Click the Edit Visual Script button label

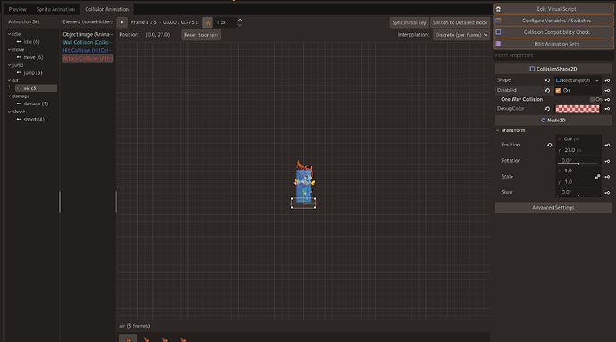pos(557,9)
